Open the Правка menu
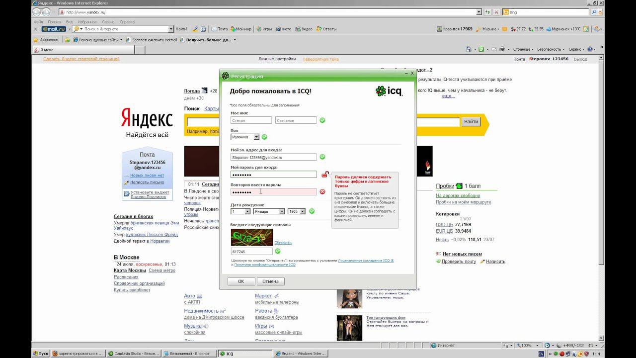This screenshot has height=358, width=636. click(55, 22)
